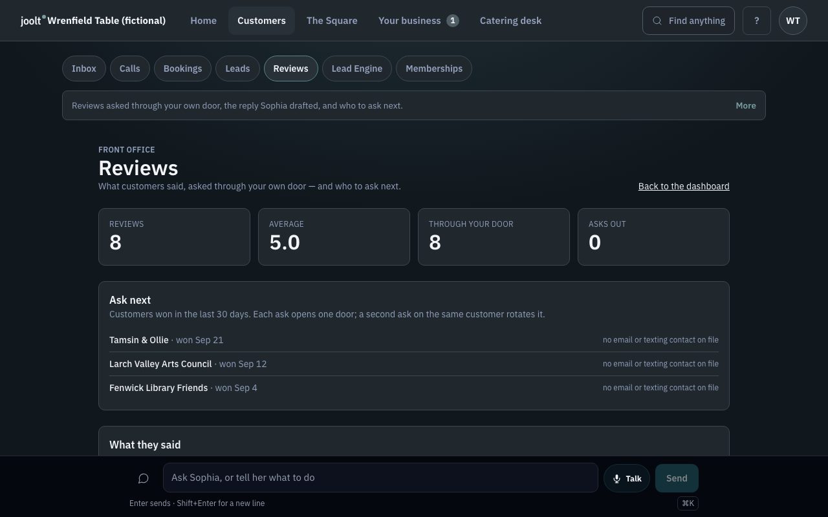Click the Send button
828x517 pixels.
click(677, 478)
